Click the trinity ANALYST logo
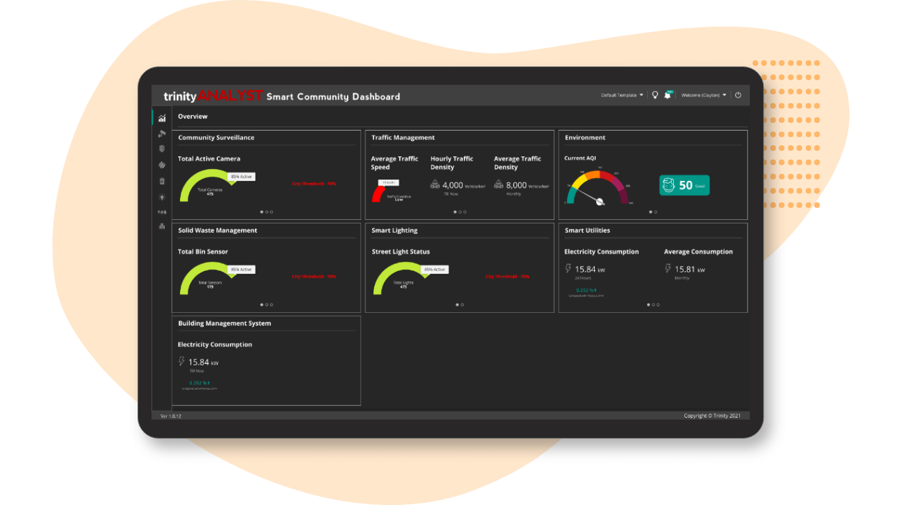902x505 pixels. (213, 96)
